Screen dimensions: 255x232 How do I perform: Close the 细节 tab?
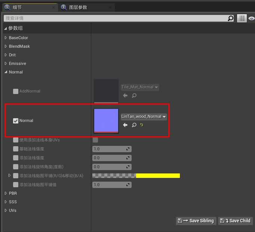coord(53,7)
